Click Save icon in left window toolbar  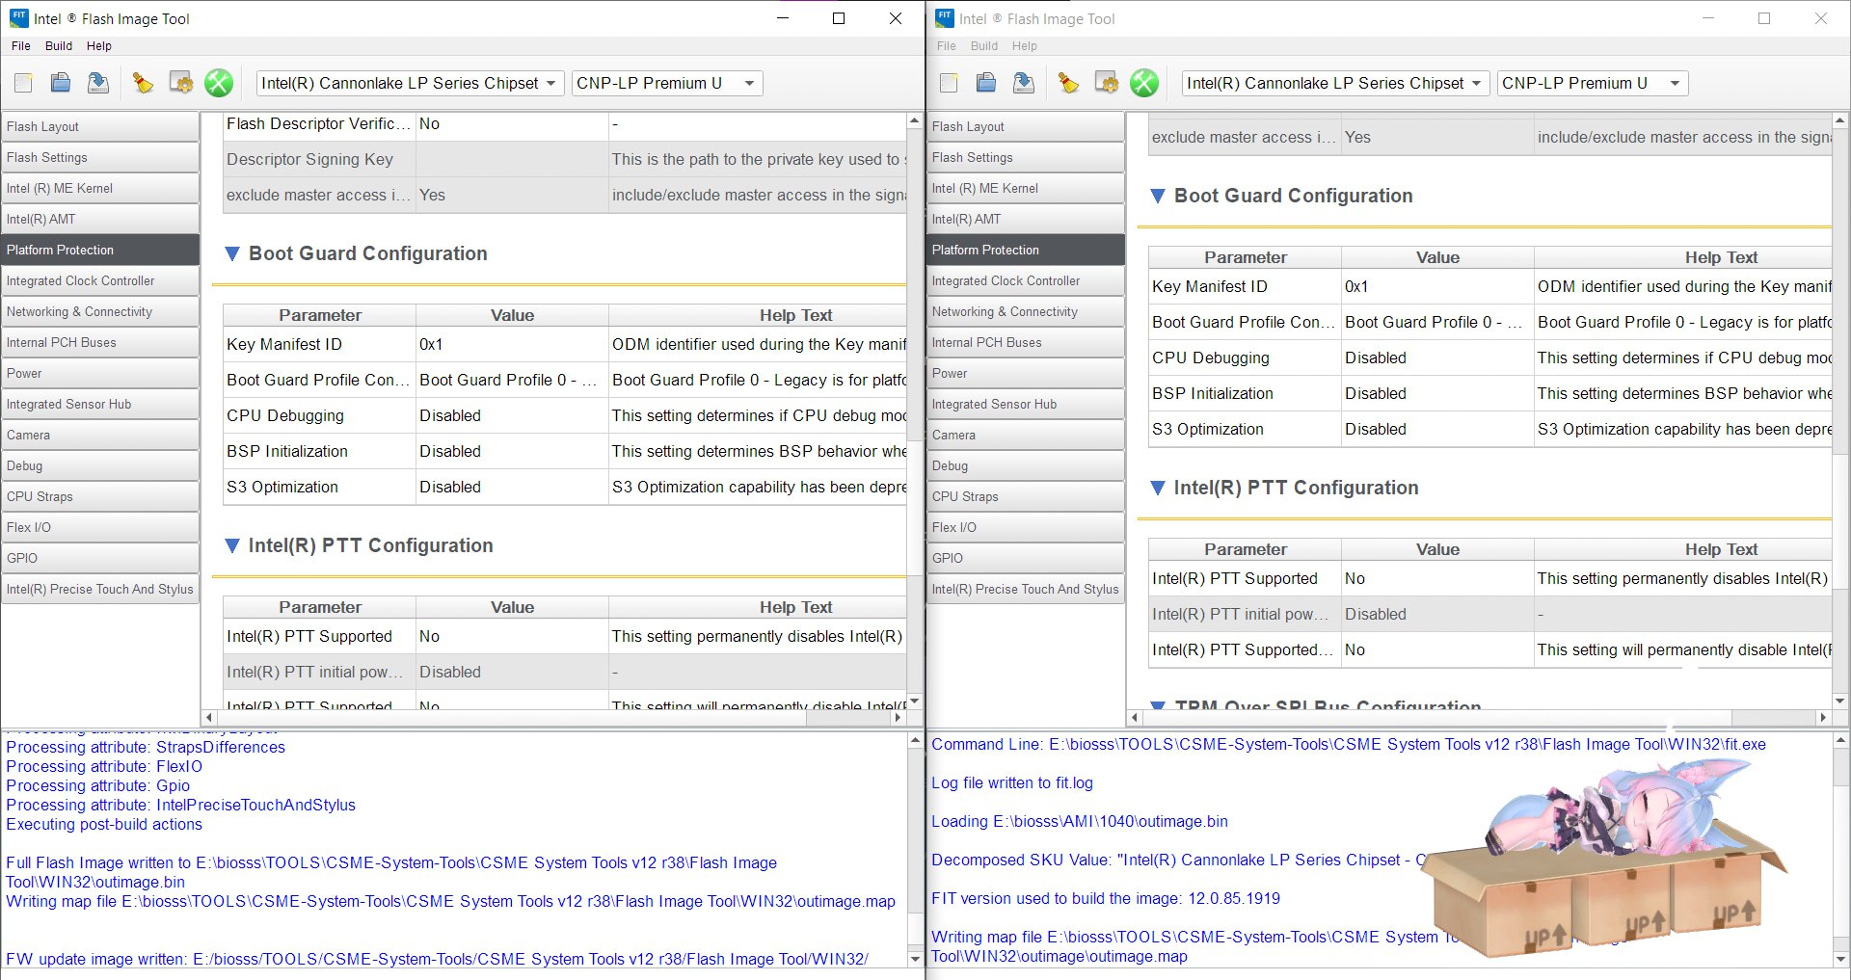tap(97, 83)
